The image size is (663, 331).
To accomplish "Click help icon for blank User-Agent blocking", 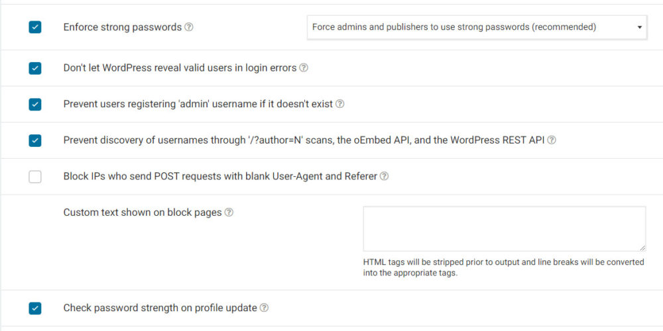I will tap(385, 176).
